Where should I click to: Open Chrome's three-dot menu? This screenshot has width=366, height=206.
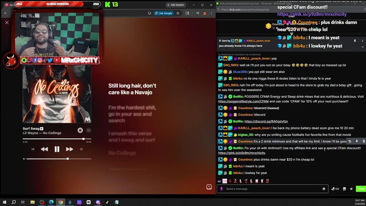tap(211, 13)
